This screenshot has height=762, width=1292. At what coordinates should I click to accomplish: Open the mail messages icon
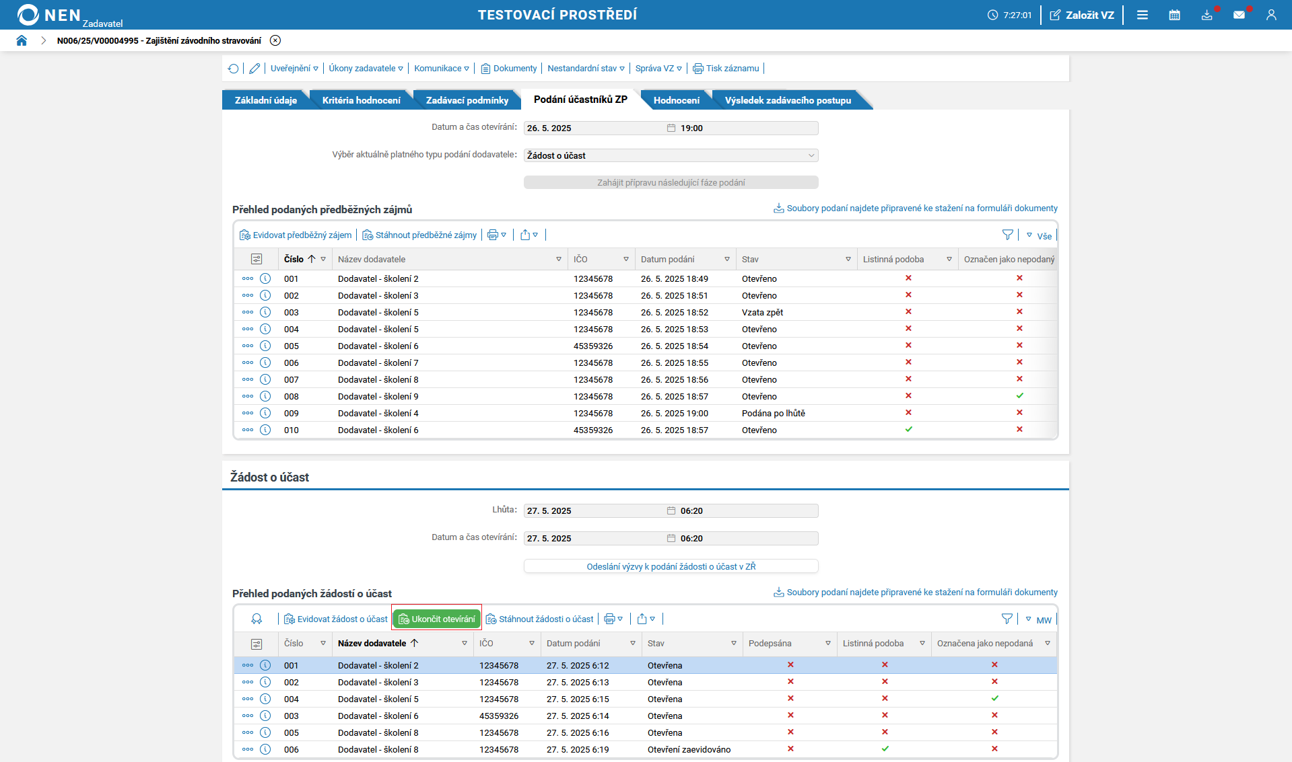click(x=1239, y=15)
